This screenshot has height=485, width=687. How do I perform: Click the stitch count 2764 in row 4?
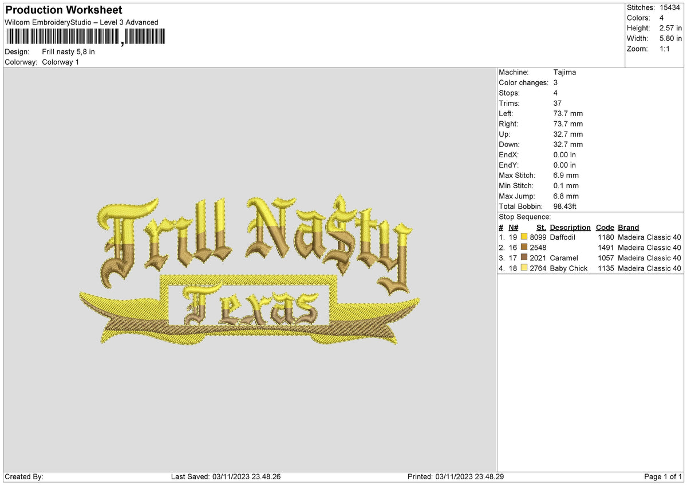(538, 268)
